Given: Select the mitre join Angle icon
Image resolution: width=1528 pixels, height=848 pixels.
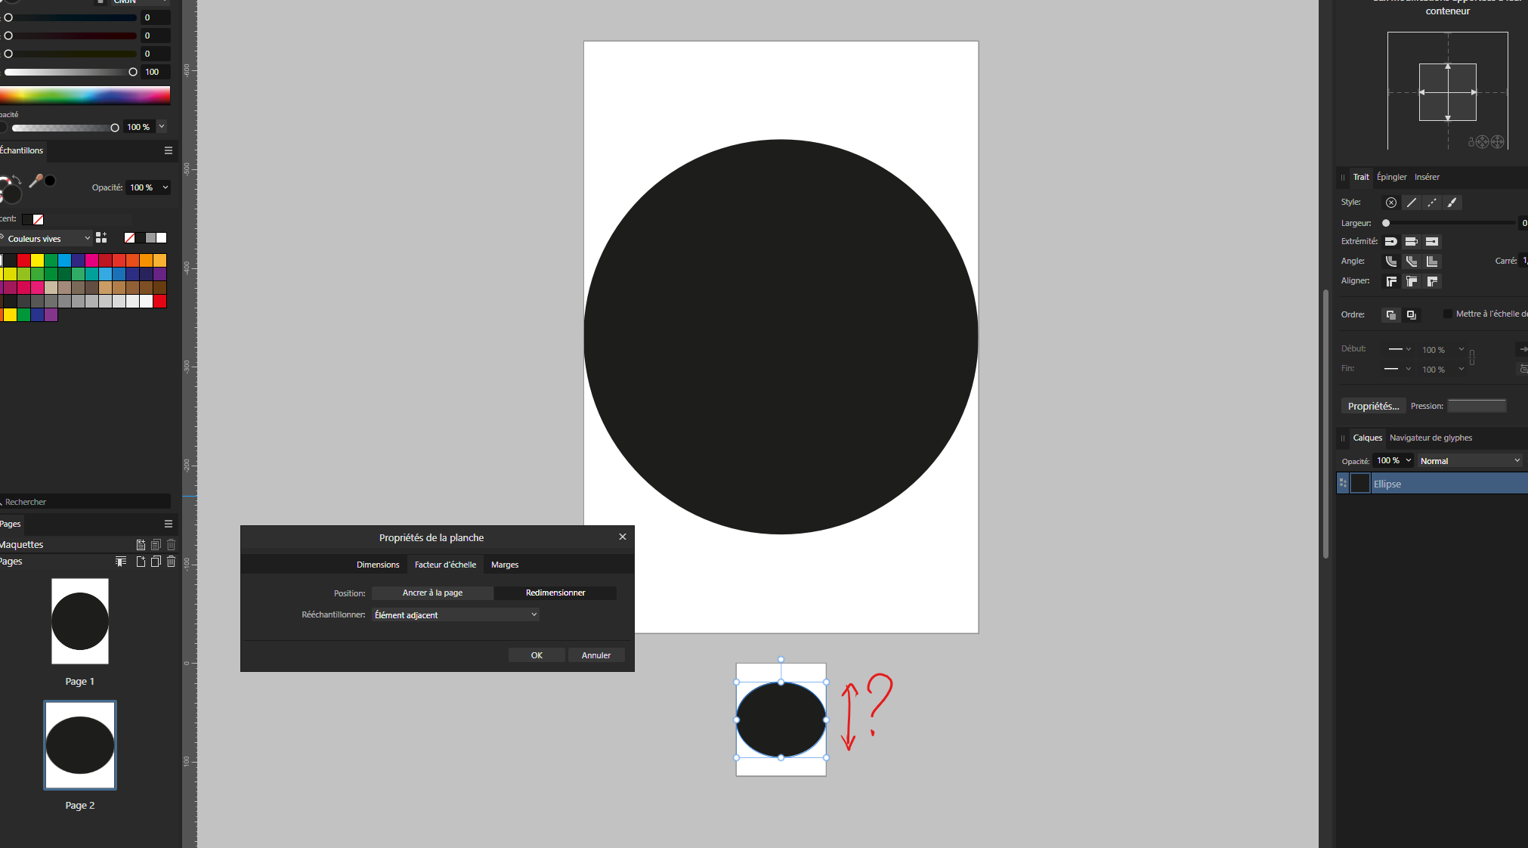Looking at the screenshot, I should point(1431,262).
